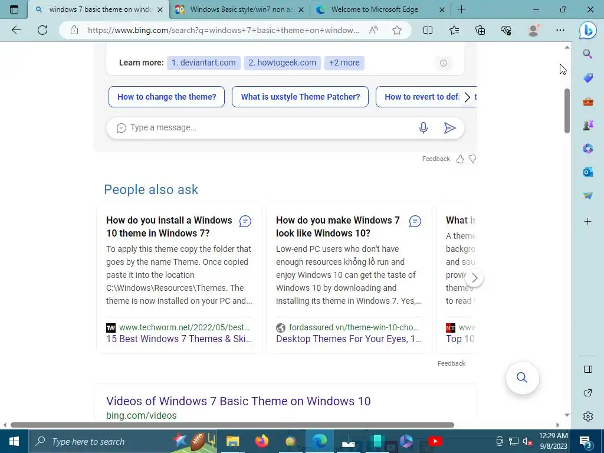Open Bing Chat sidebar button

588,31
